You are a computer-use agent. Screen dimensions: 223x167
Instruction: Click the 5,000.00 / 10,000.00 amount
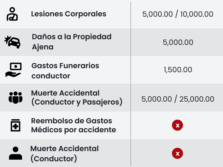(x=178, y=14)
